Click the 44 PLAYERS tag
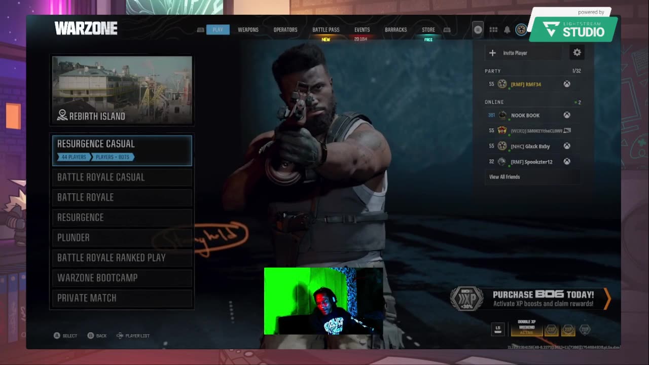 74,157
